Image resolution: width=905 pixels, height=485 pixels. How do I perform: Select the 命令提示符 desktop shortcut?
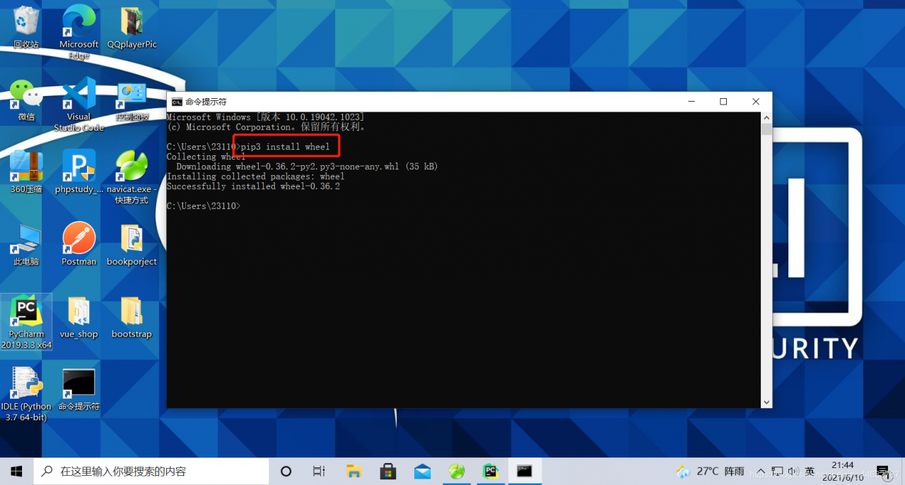(x=79, y=390)
